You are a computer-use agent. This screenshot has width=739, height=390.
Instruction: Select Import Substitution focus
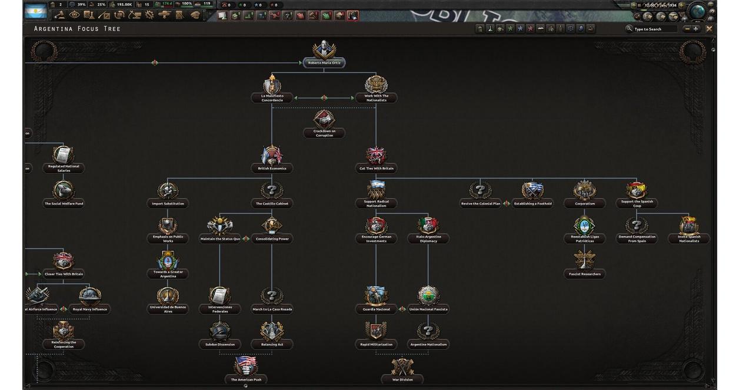[x=168, y=195]
